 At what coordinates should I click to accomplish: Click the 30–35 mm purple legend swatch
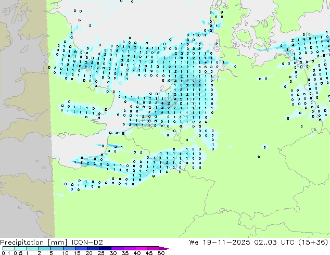[117, 248]
